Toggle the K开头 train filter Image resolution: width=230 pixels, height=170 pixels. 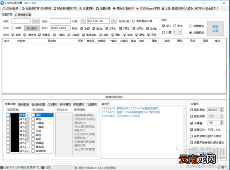pos(134,28)
